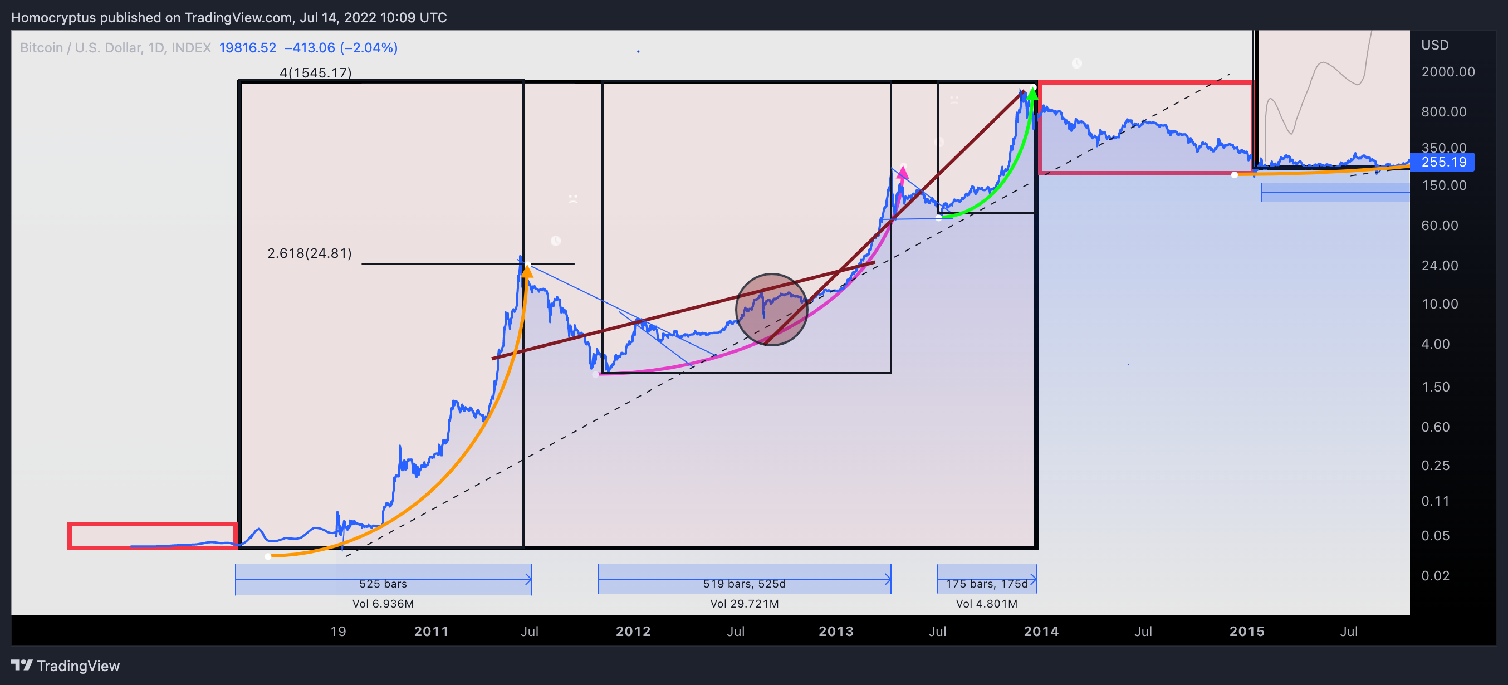Click 1.50 on the price axis
Viewport: 1508px width, 685px height.
pos(1436,387)
